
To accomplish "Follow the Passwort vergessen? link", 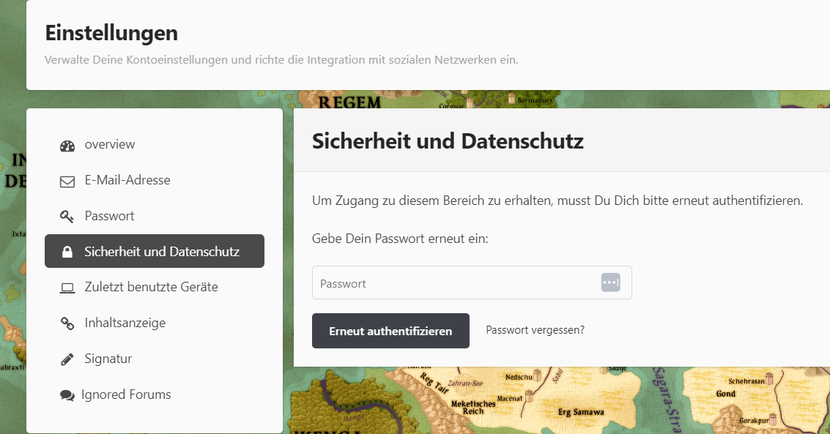I will pyautogui.click(x=535, y=330).
